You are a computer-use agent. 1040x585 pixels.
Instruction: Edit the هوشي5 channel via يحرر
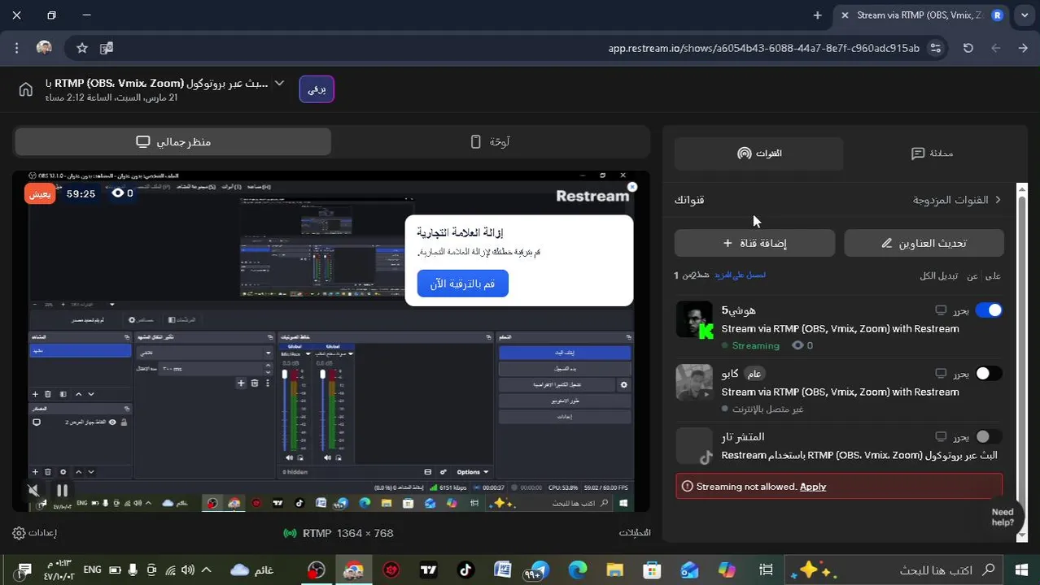click(960, 310)
